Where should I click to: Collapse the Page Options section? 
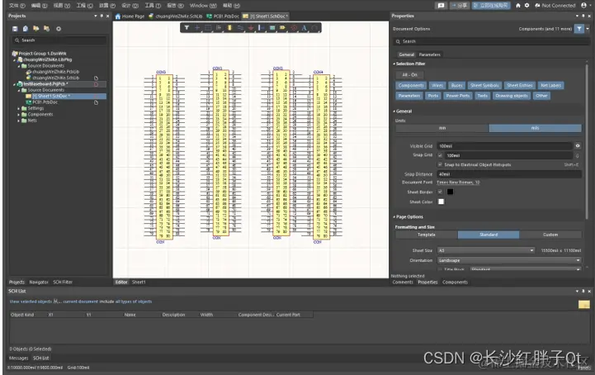pos(394,217)
